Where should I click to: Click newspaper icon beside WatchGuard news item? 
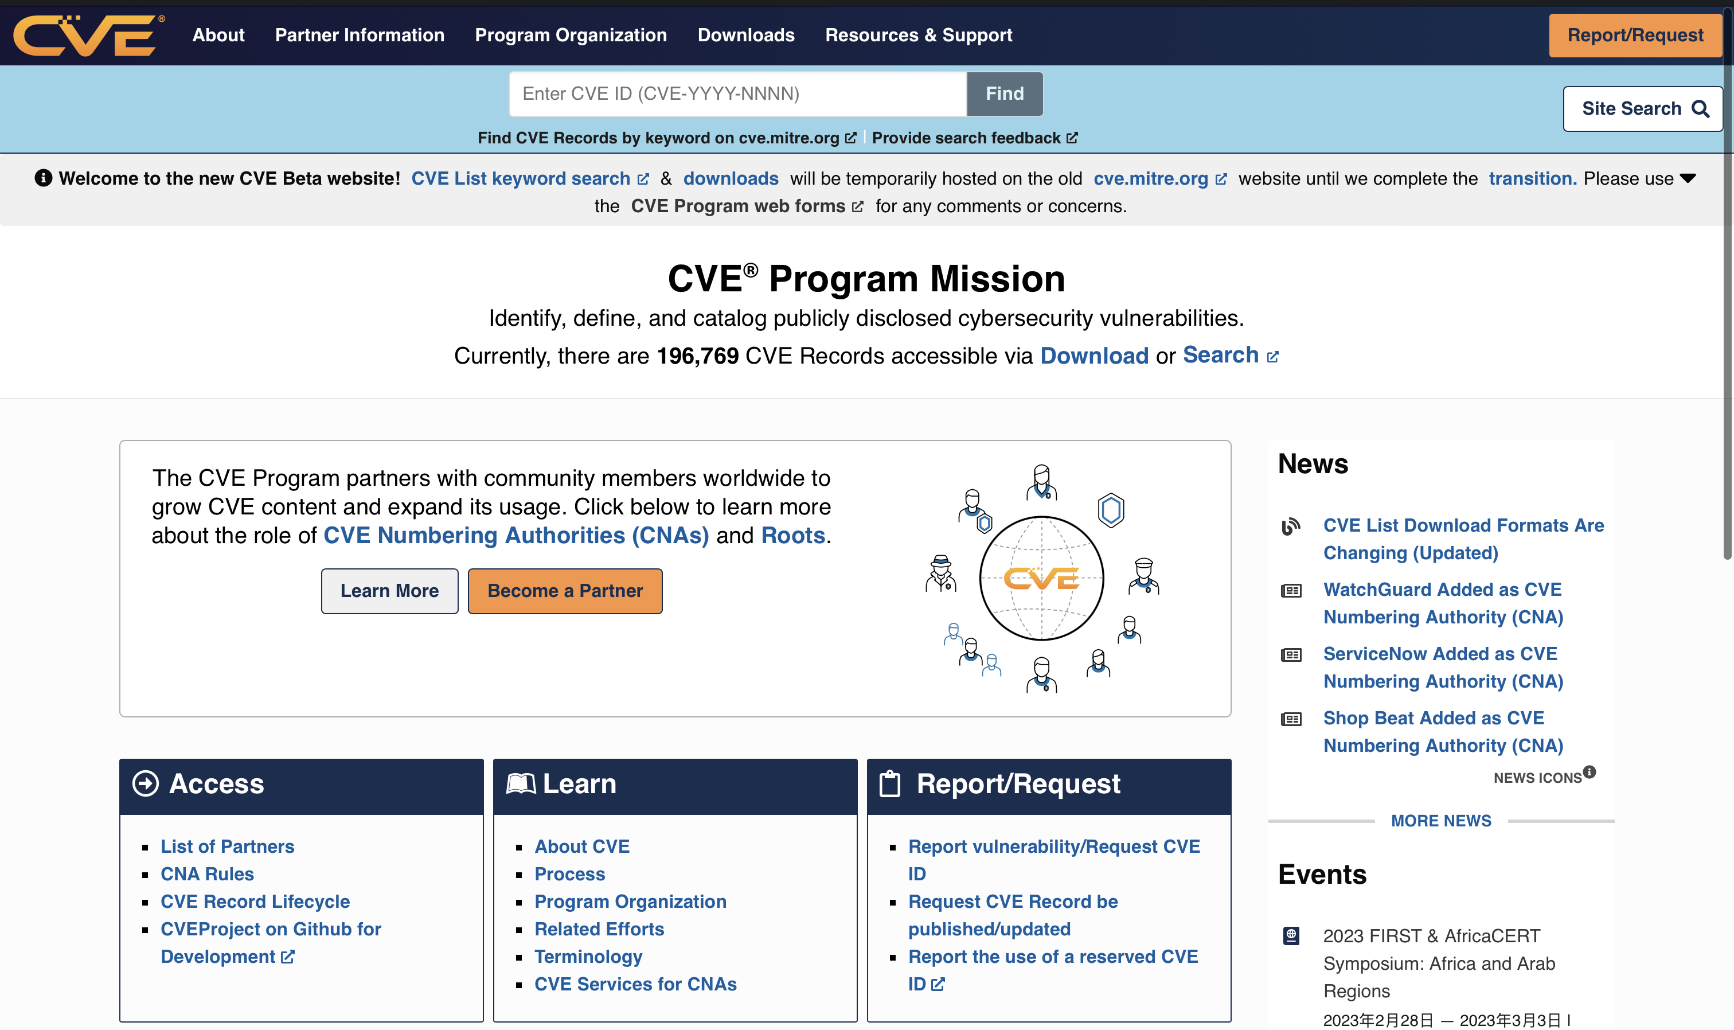[1291, 591]
